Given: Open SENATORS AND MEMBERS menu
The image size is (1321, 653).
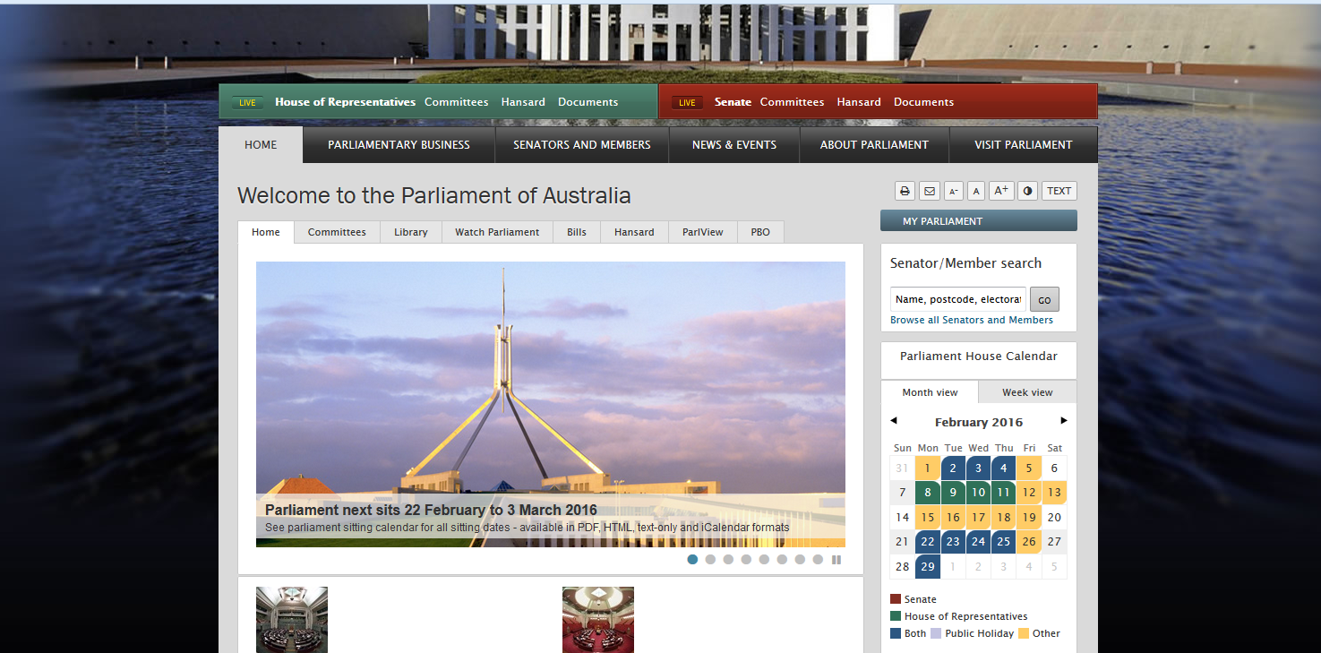Looking at the screenshot, I should 582,145.
